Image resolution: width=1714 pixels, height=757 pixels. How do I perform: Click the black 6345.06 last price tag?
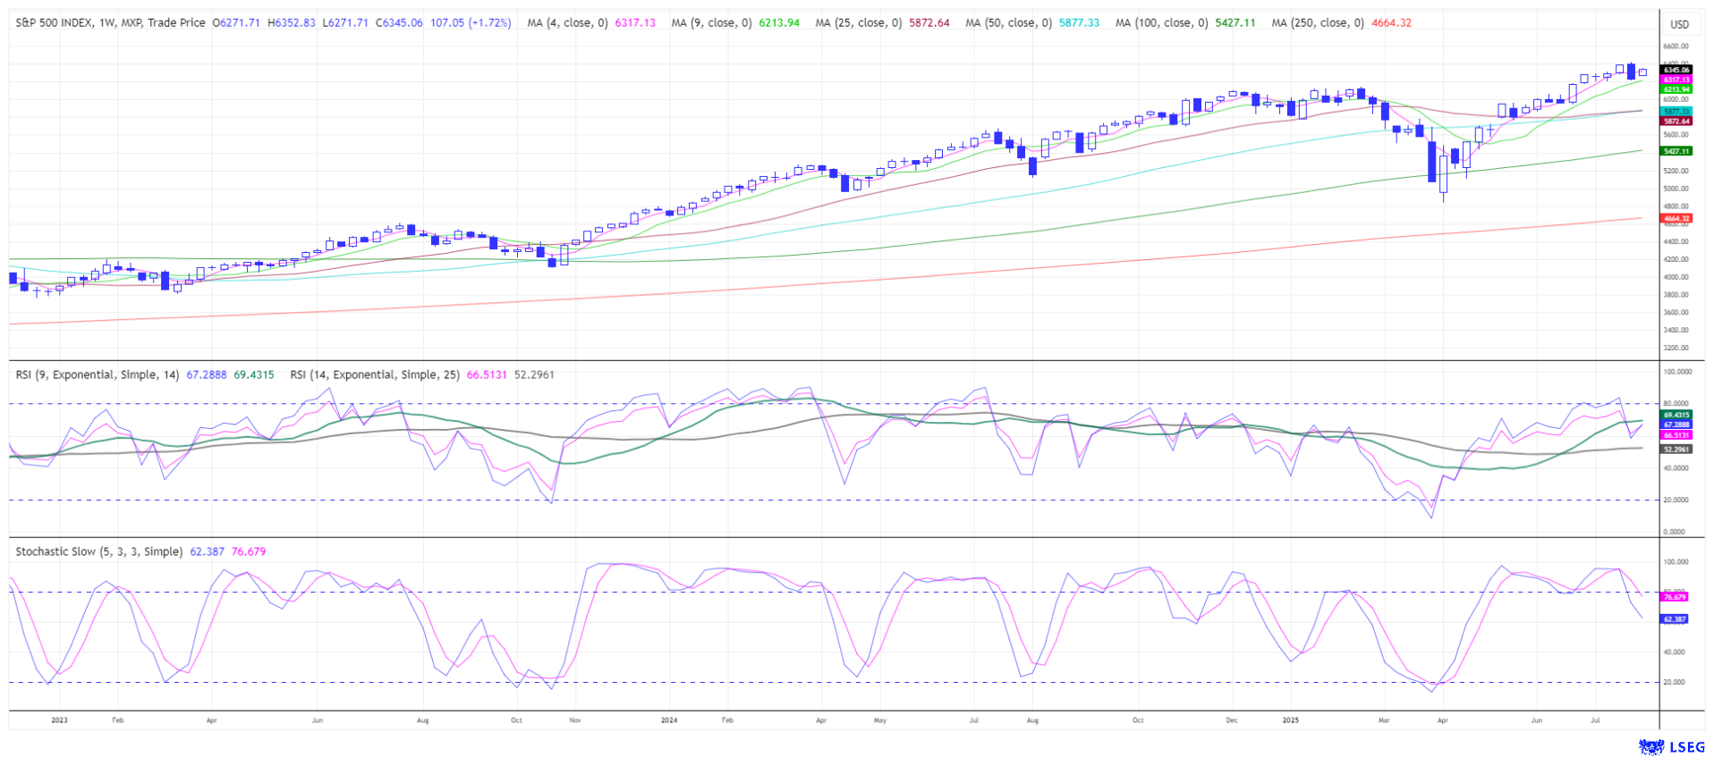1676,70
